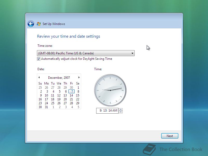This screenshot has width=208, height=156.
Task: Decrease time with the down spinner arrow
Action: pos(121,112)
